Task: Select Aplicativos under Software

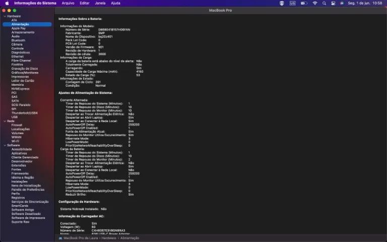Action: pos(19,153)
